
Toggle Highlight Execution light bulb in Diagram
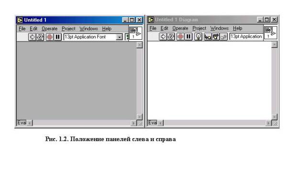tap(198, 36)
